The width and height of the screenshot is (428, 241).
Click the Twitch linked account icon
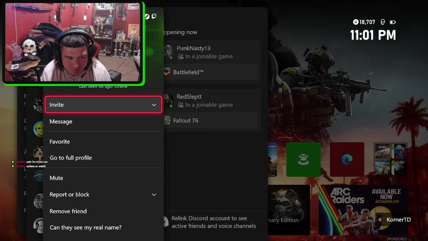tap(154, 16)
